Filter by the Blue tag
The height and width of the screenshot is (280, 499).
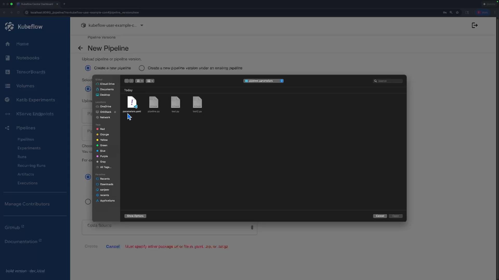point(101,151)
